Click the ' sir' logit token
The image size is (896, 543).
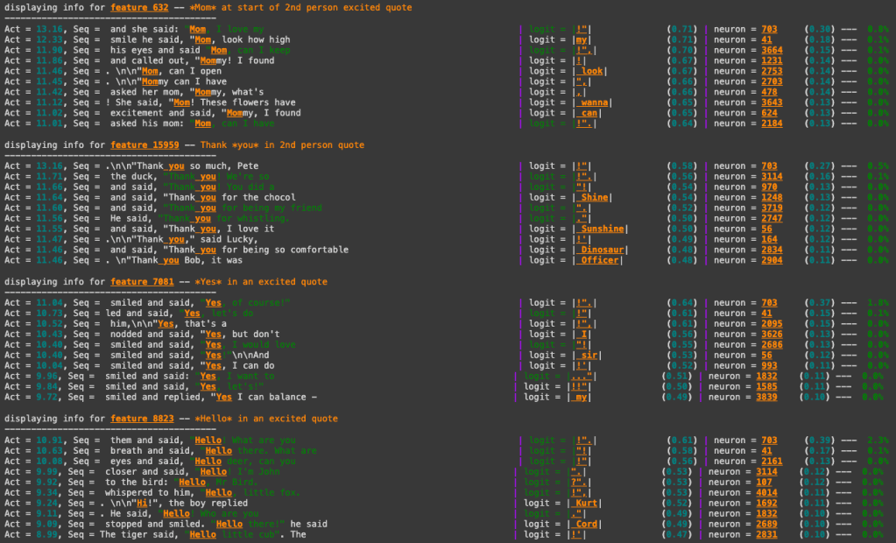pyautogui.click(x=587, y=355)
